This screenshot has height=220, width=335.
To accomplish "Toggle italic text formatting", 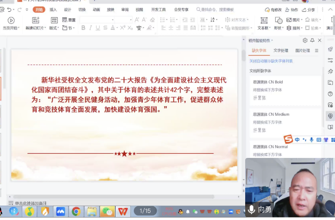I will click(91, 28).
